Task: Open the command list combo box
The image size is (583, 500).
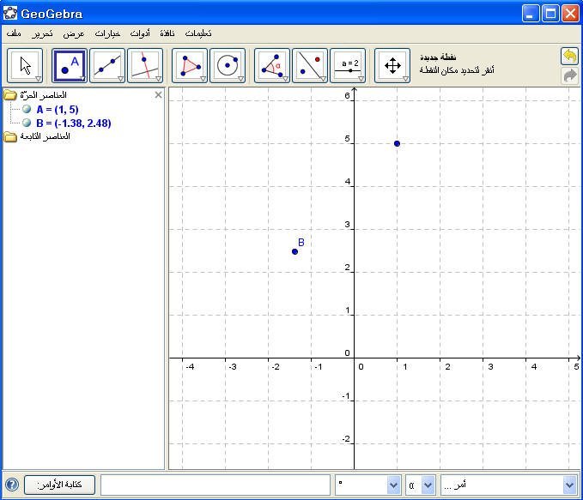Action: click(509, 485)
